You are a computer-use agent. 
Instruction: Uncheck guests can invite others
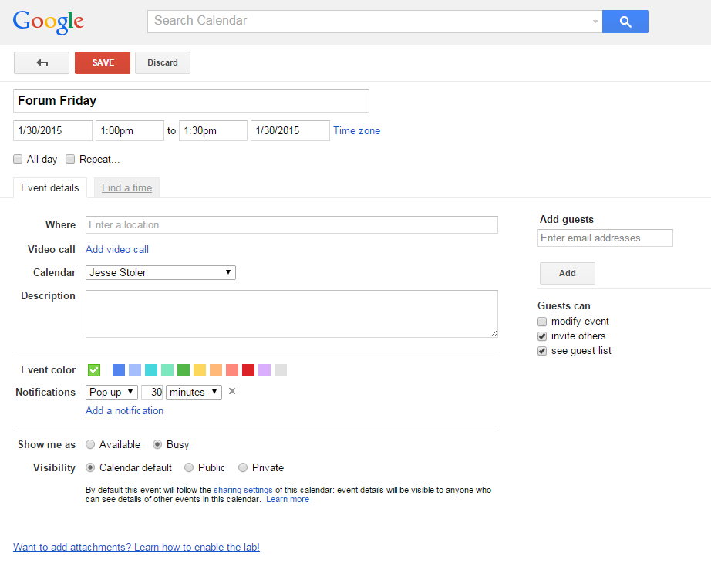[x=542, y=336]
